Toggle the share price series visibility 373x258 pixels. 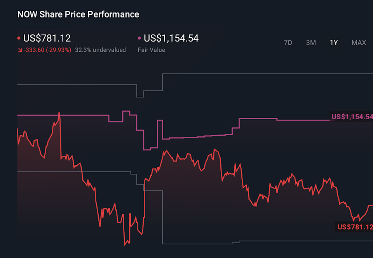[x=18, y=38]
